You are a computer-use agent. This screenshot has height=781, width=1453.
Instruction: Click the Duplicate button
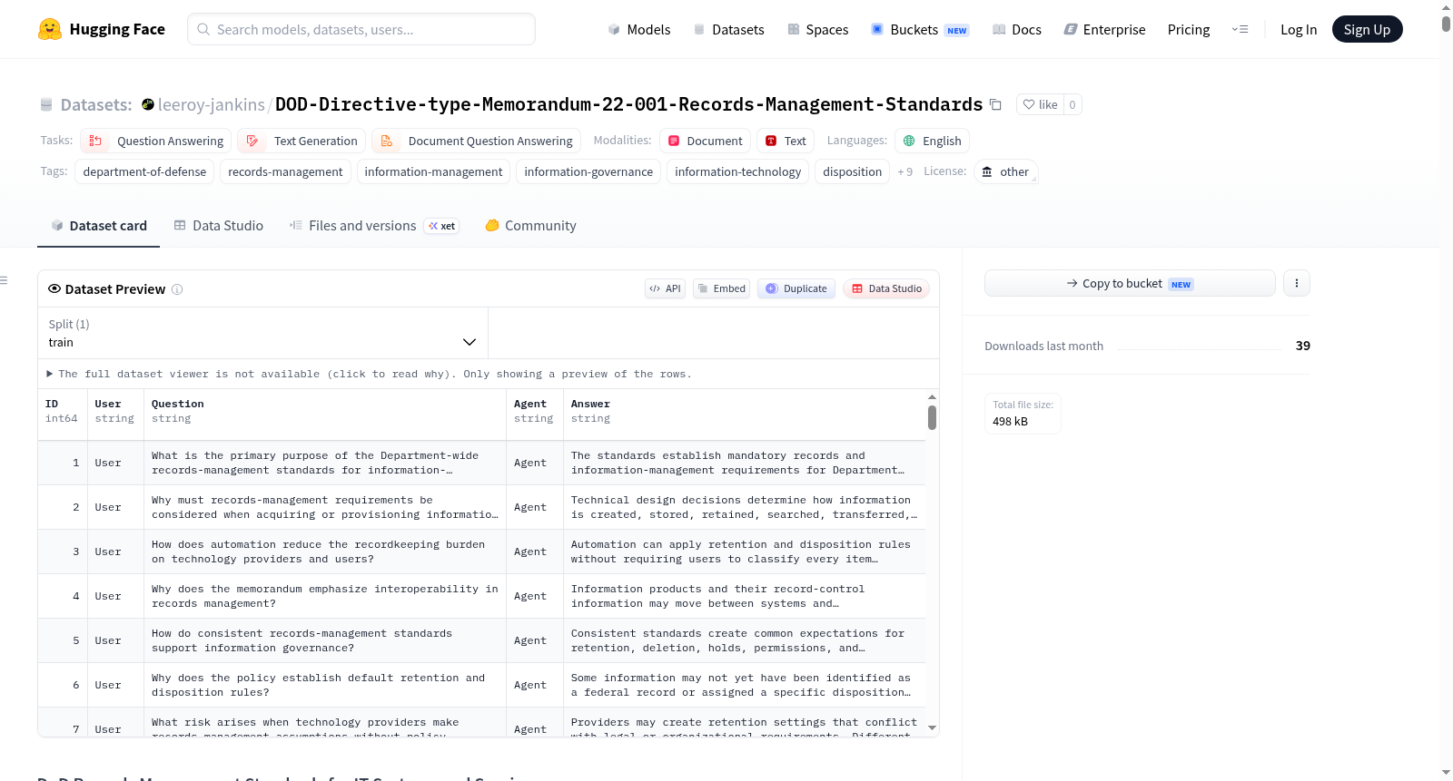pos(796,288)
